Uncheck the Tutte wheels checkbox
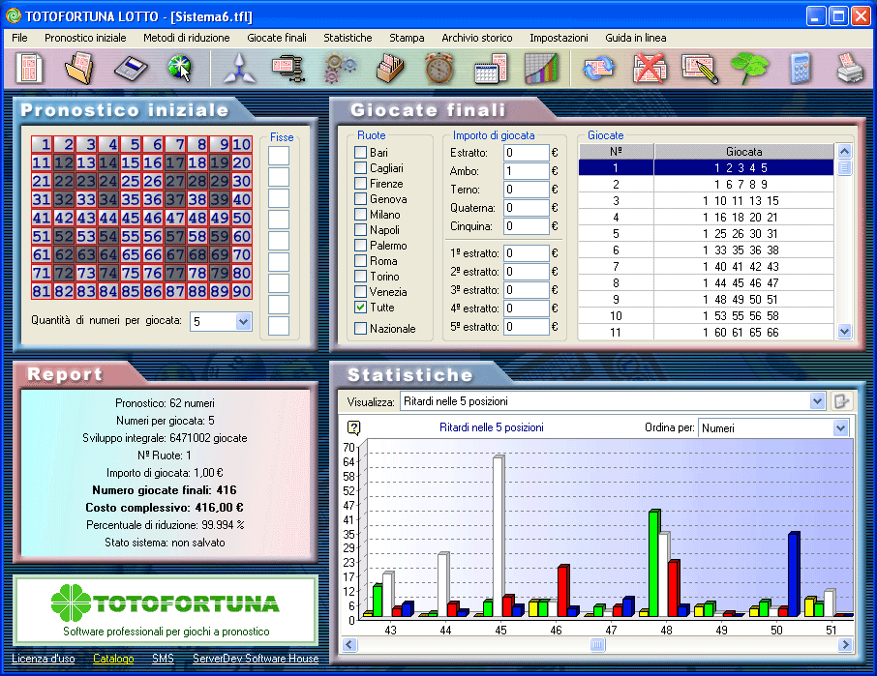 click(x=361, y=307)
